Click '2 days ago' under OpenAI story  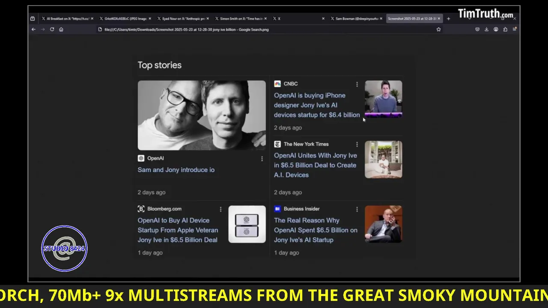click(152, 192)
